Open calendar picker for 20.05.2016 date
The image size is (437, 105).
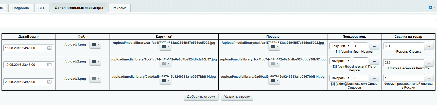pos(49,82)
